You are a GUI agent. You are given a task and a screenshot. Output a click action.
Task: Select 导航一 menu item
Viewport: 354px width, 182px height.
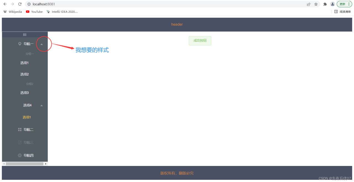(25, 44)
